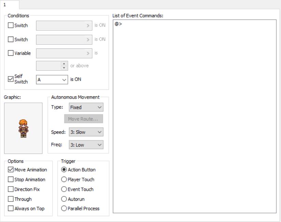The width and height of the screenshot is (281, 222).
Task: Select the Player Touch trigger
Action: click(x=64, y=179)
